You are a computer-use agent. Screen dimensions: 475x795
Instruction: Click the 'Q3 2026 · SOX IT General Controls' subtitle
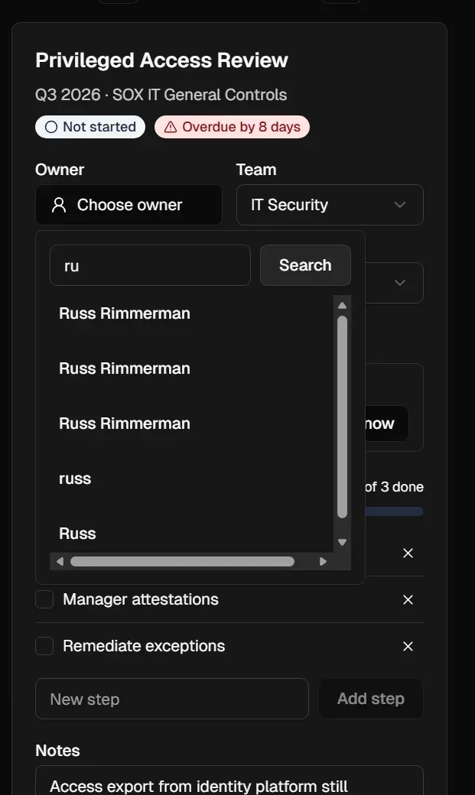(161, 95)
